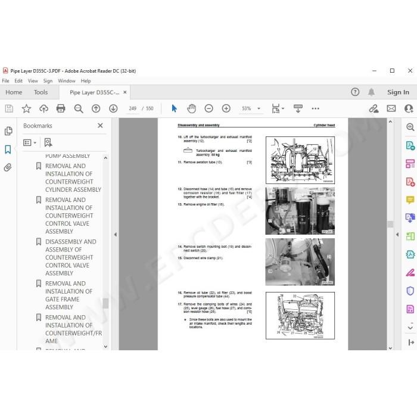This screenshot has width=417, height=417.
Task: Click the document vertical scrollbar thumb
Action: (x=390, y=224)
